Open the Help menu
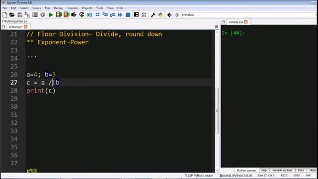 click(x=120, y=8)
